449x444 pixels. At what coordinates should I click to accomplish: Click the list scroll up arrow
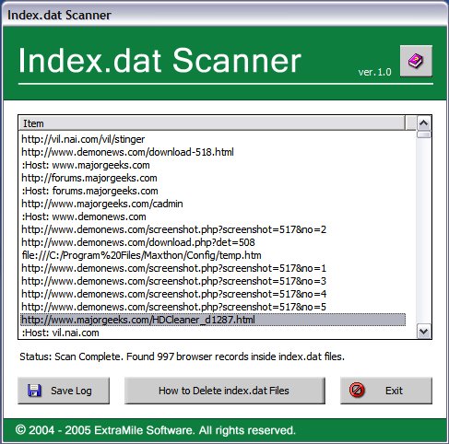tap(424, 123)
